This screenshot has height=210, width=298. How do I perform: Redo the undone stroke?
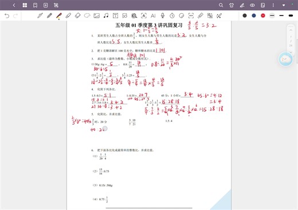(x=15, y=15)
